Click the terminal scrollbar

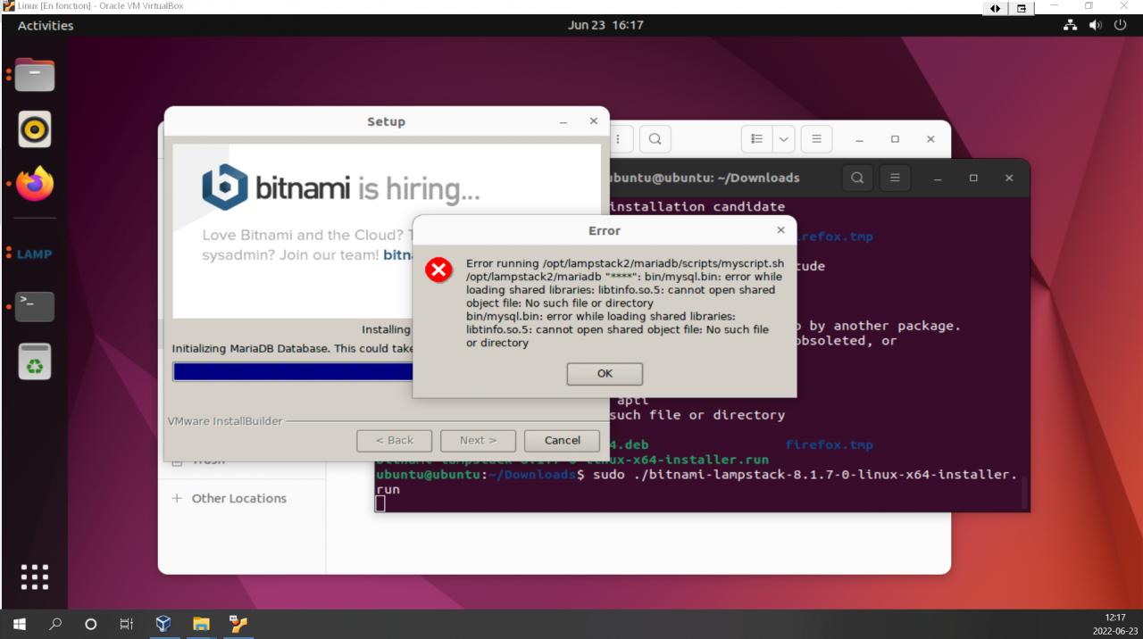[1024, 491]
